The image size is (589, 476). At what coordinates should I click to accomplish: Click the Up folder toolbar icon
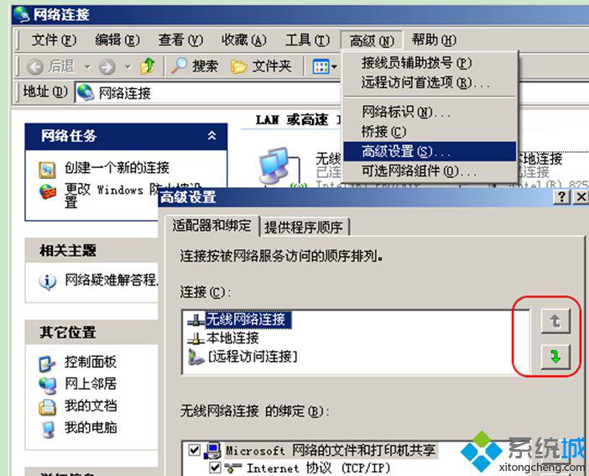[148, 66]
